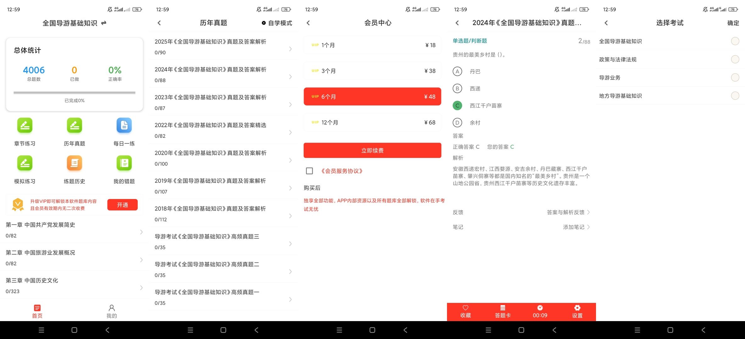Confirm exam with 确定 button
Viewport: 745px width, 339px height.
[x=733, y=23]
